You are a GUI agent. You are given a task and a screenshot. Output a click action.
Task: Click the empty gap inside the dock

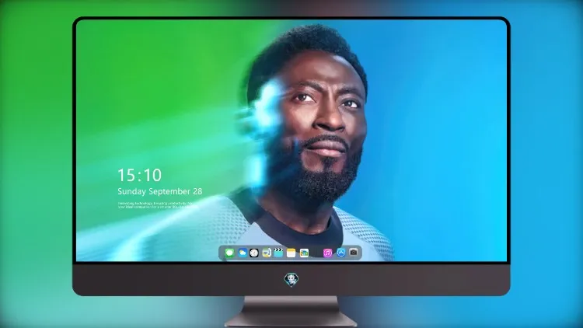click(316, 253)
